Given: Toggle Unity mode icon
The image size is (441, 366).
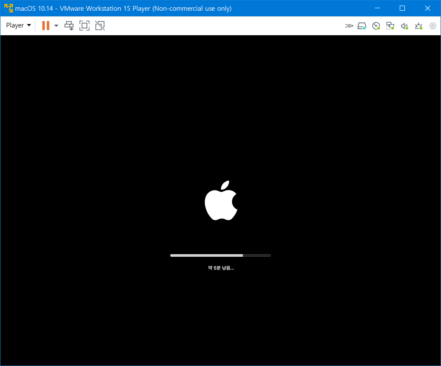Looking at the screenshot, I should [x=100, y=26].
